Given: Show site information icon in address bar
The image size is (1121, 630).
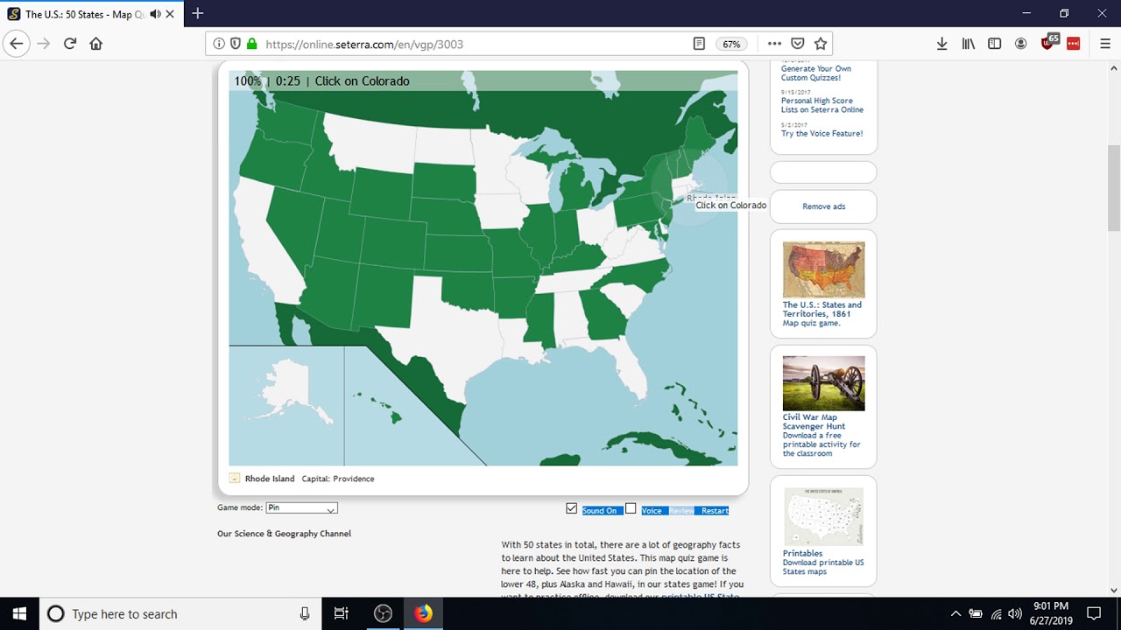Looking at the screenshot, I should (219, 44).
